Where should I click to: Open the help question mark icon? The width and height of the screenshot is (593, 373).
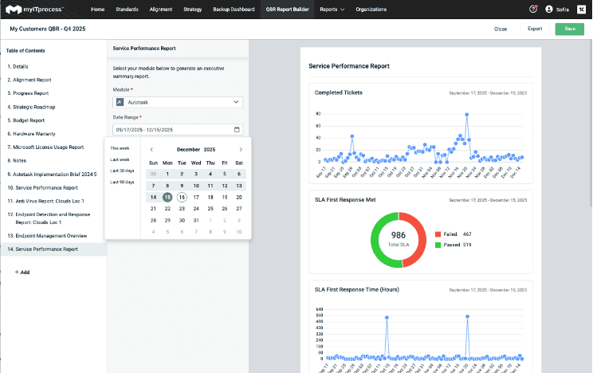click(x=532, y=10)
